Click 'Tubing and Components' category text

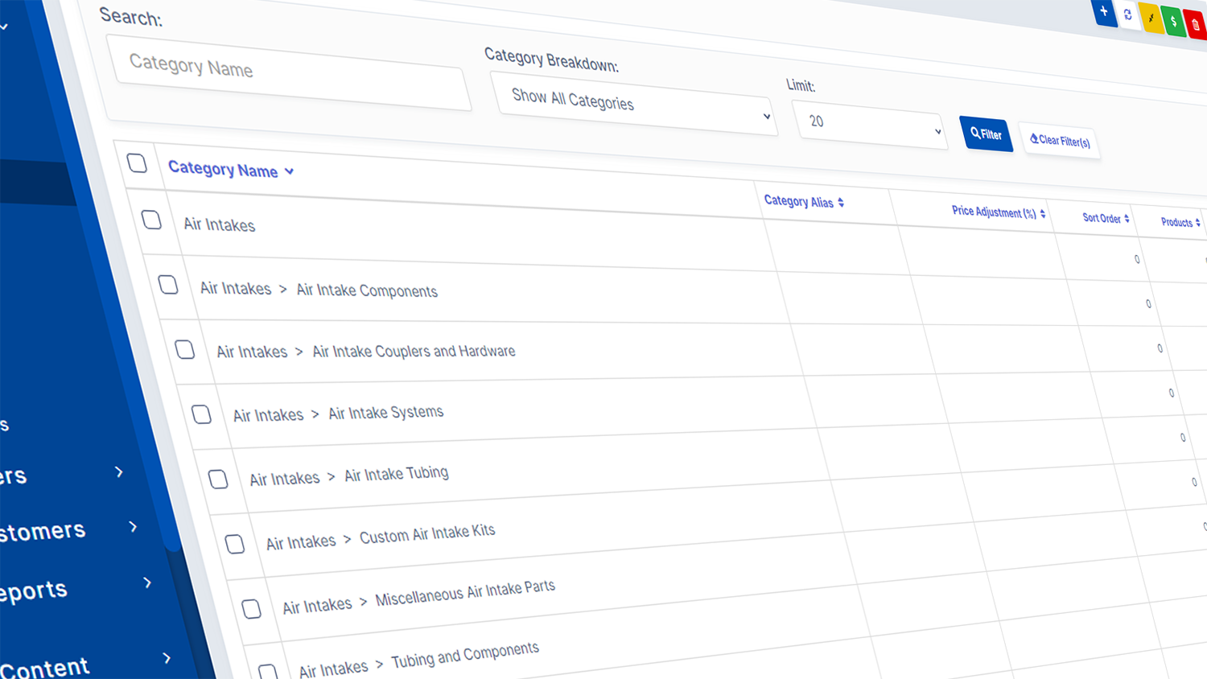pyautogui.click(x=465, y=655)
